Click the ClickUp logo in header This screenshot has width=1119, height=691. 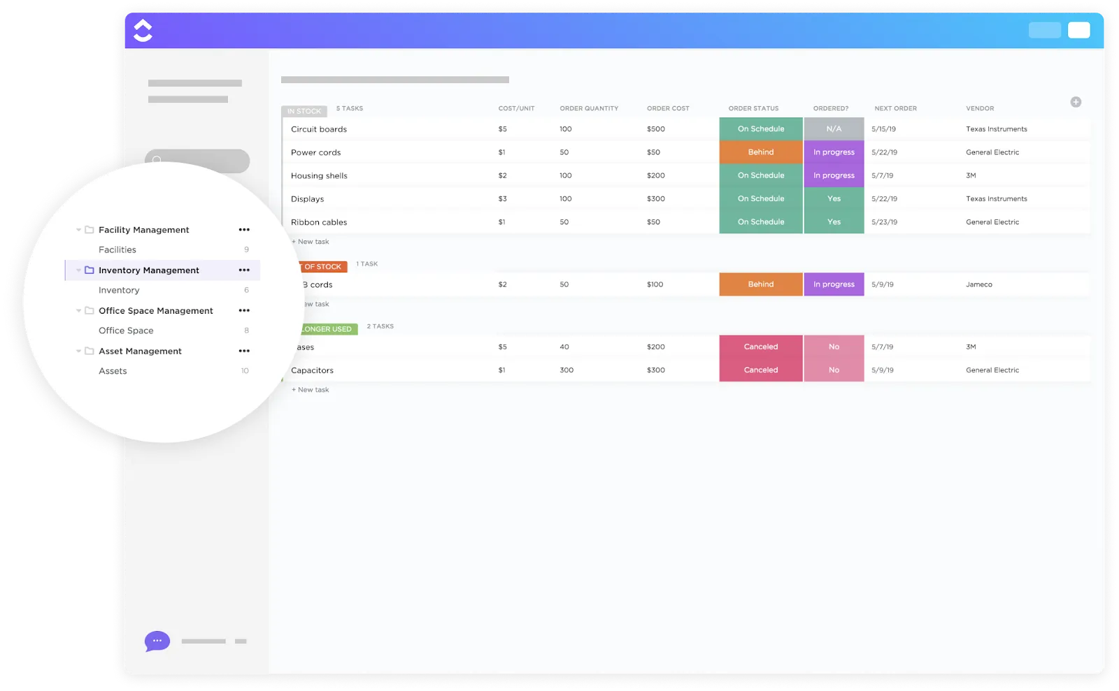click(x=143, y=30)
